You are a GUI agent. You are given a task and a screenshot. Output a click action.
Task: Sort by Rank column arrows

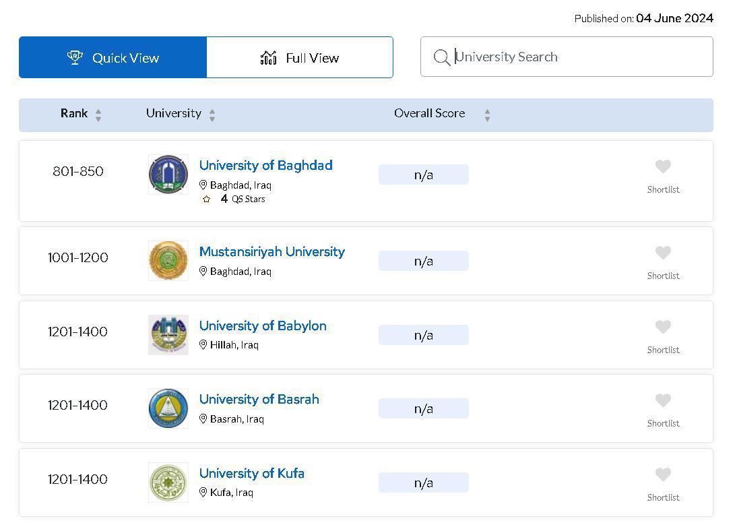click(98, 115)
